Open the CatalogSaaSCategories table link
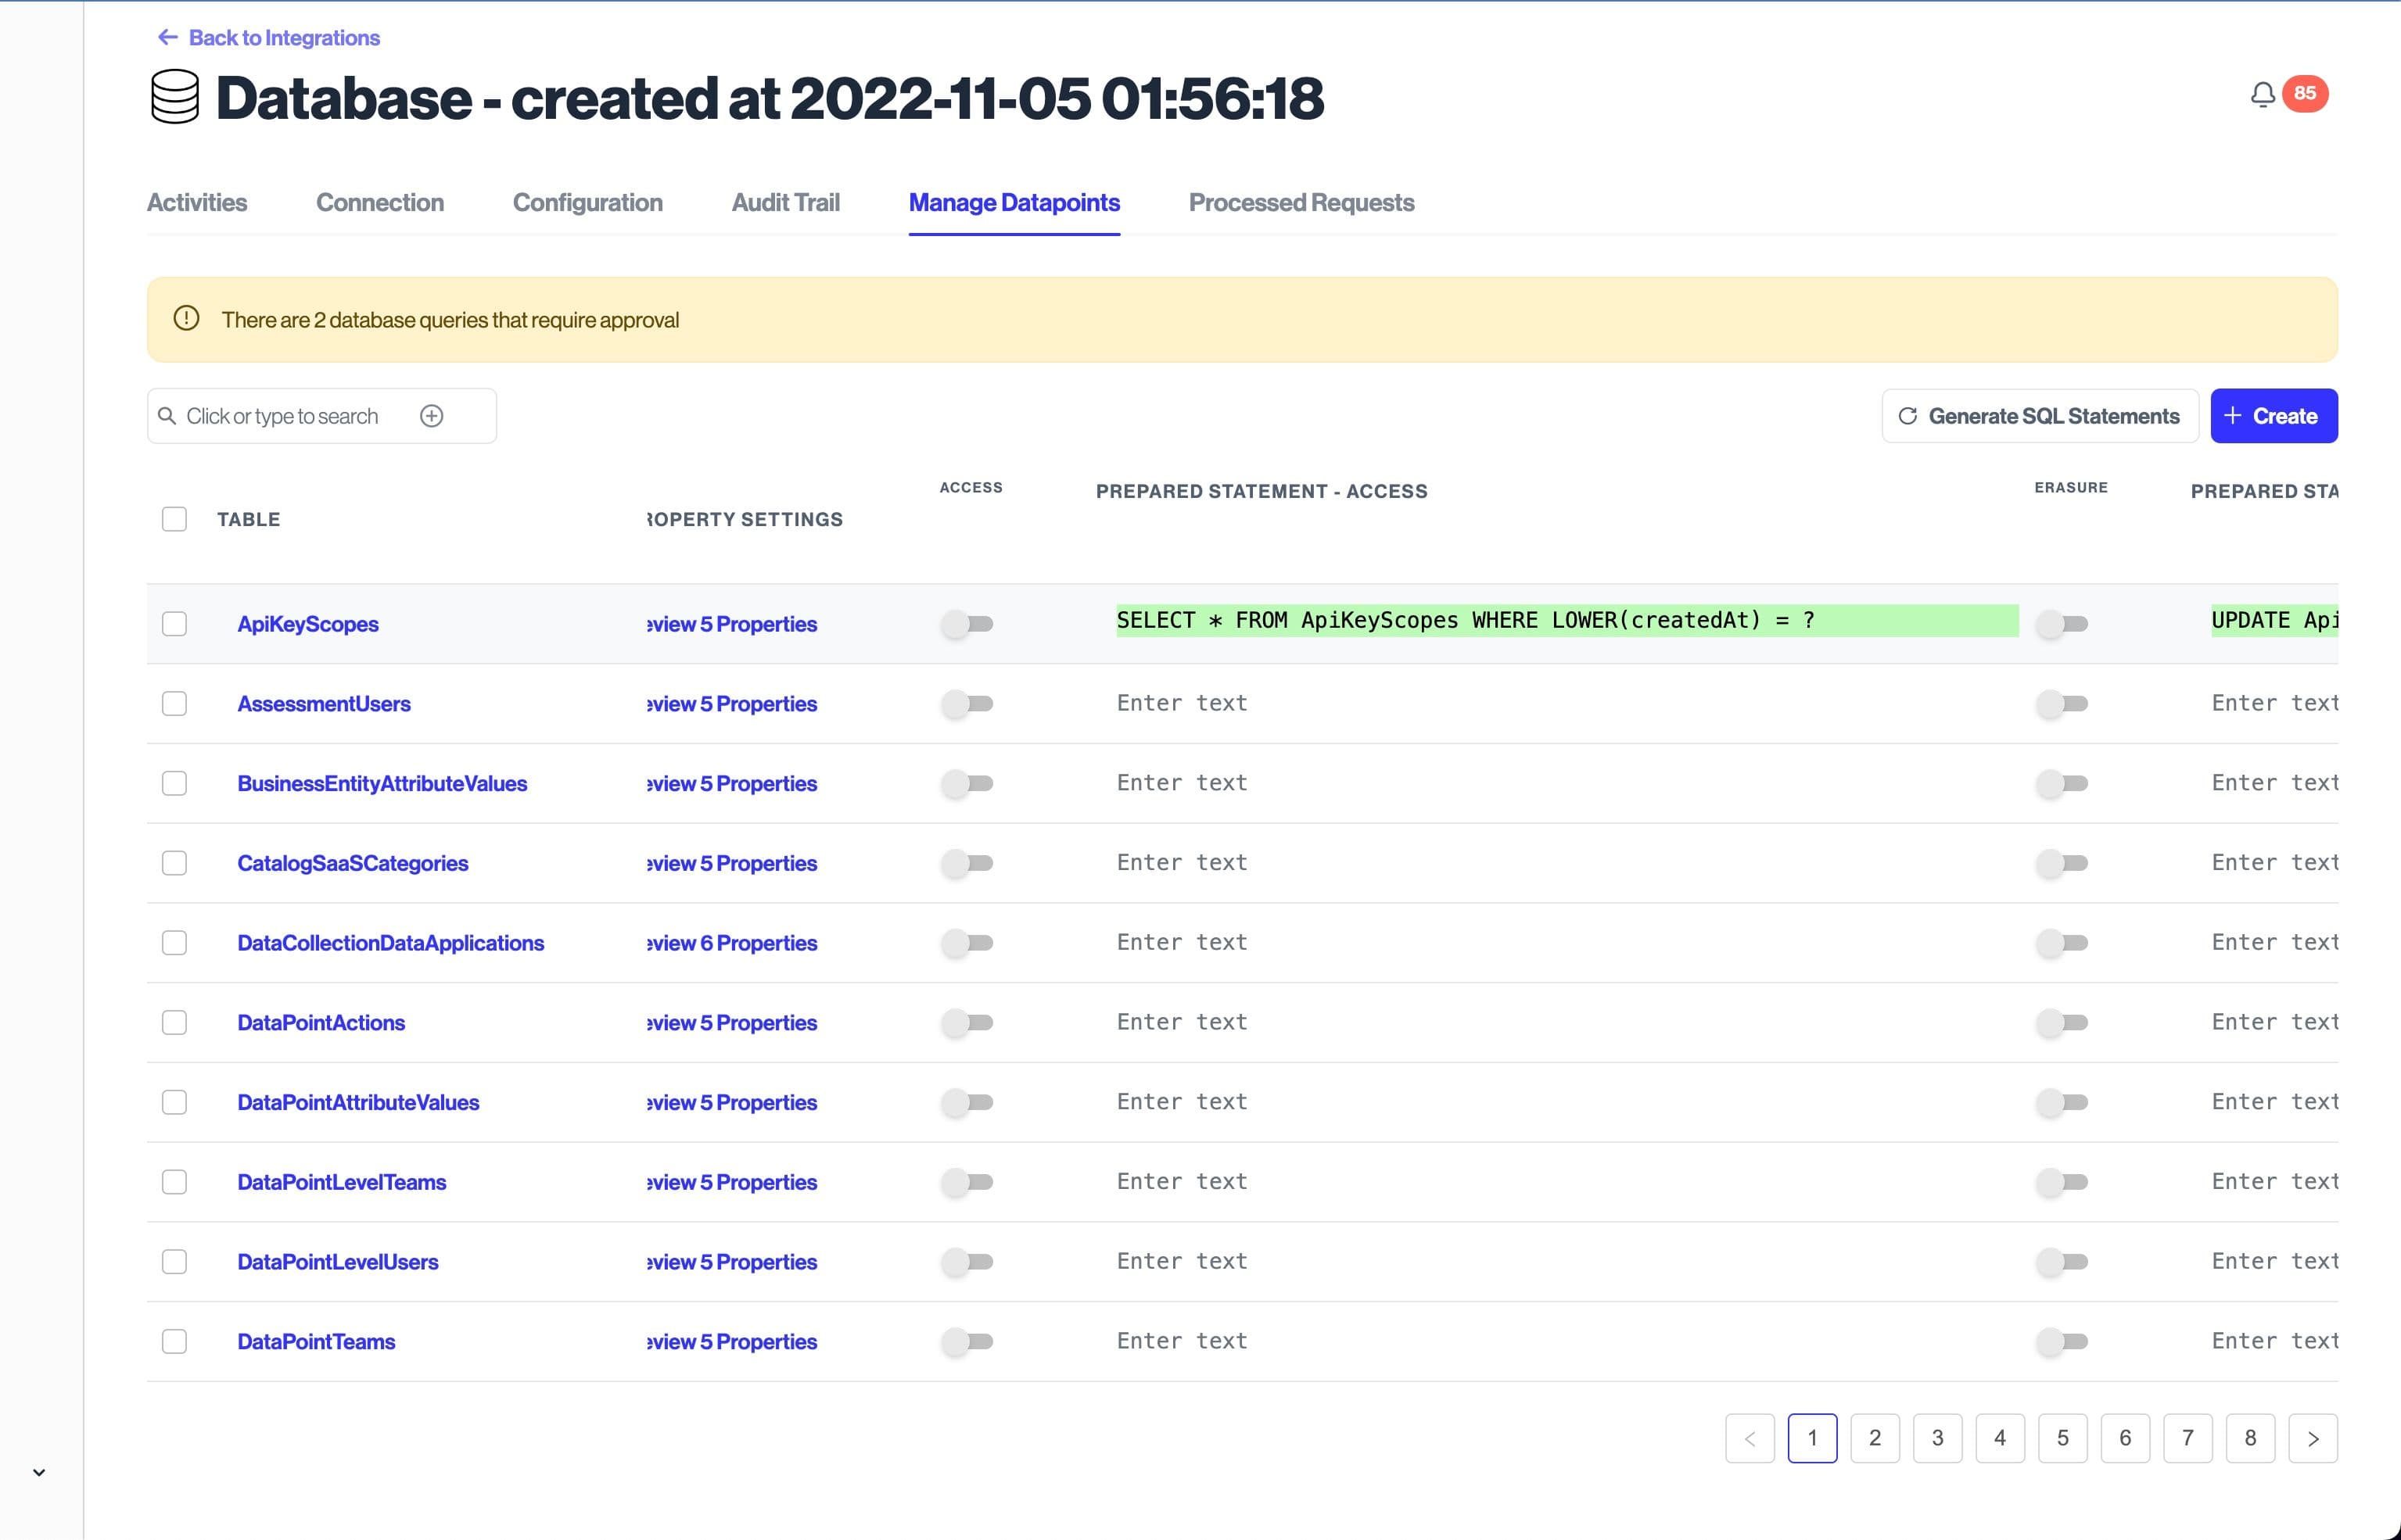 tap(352, 863)
